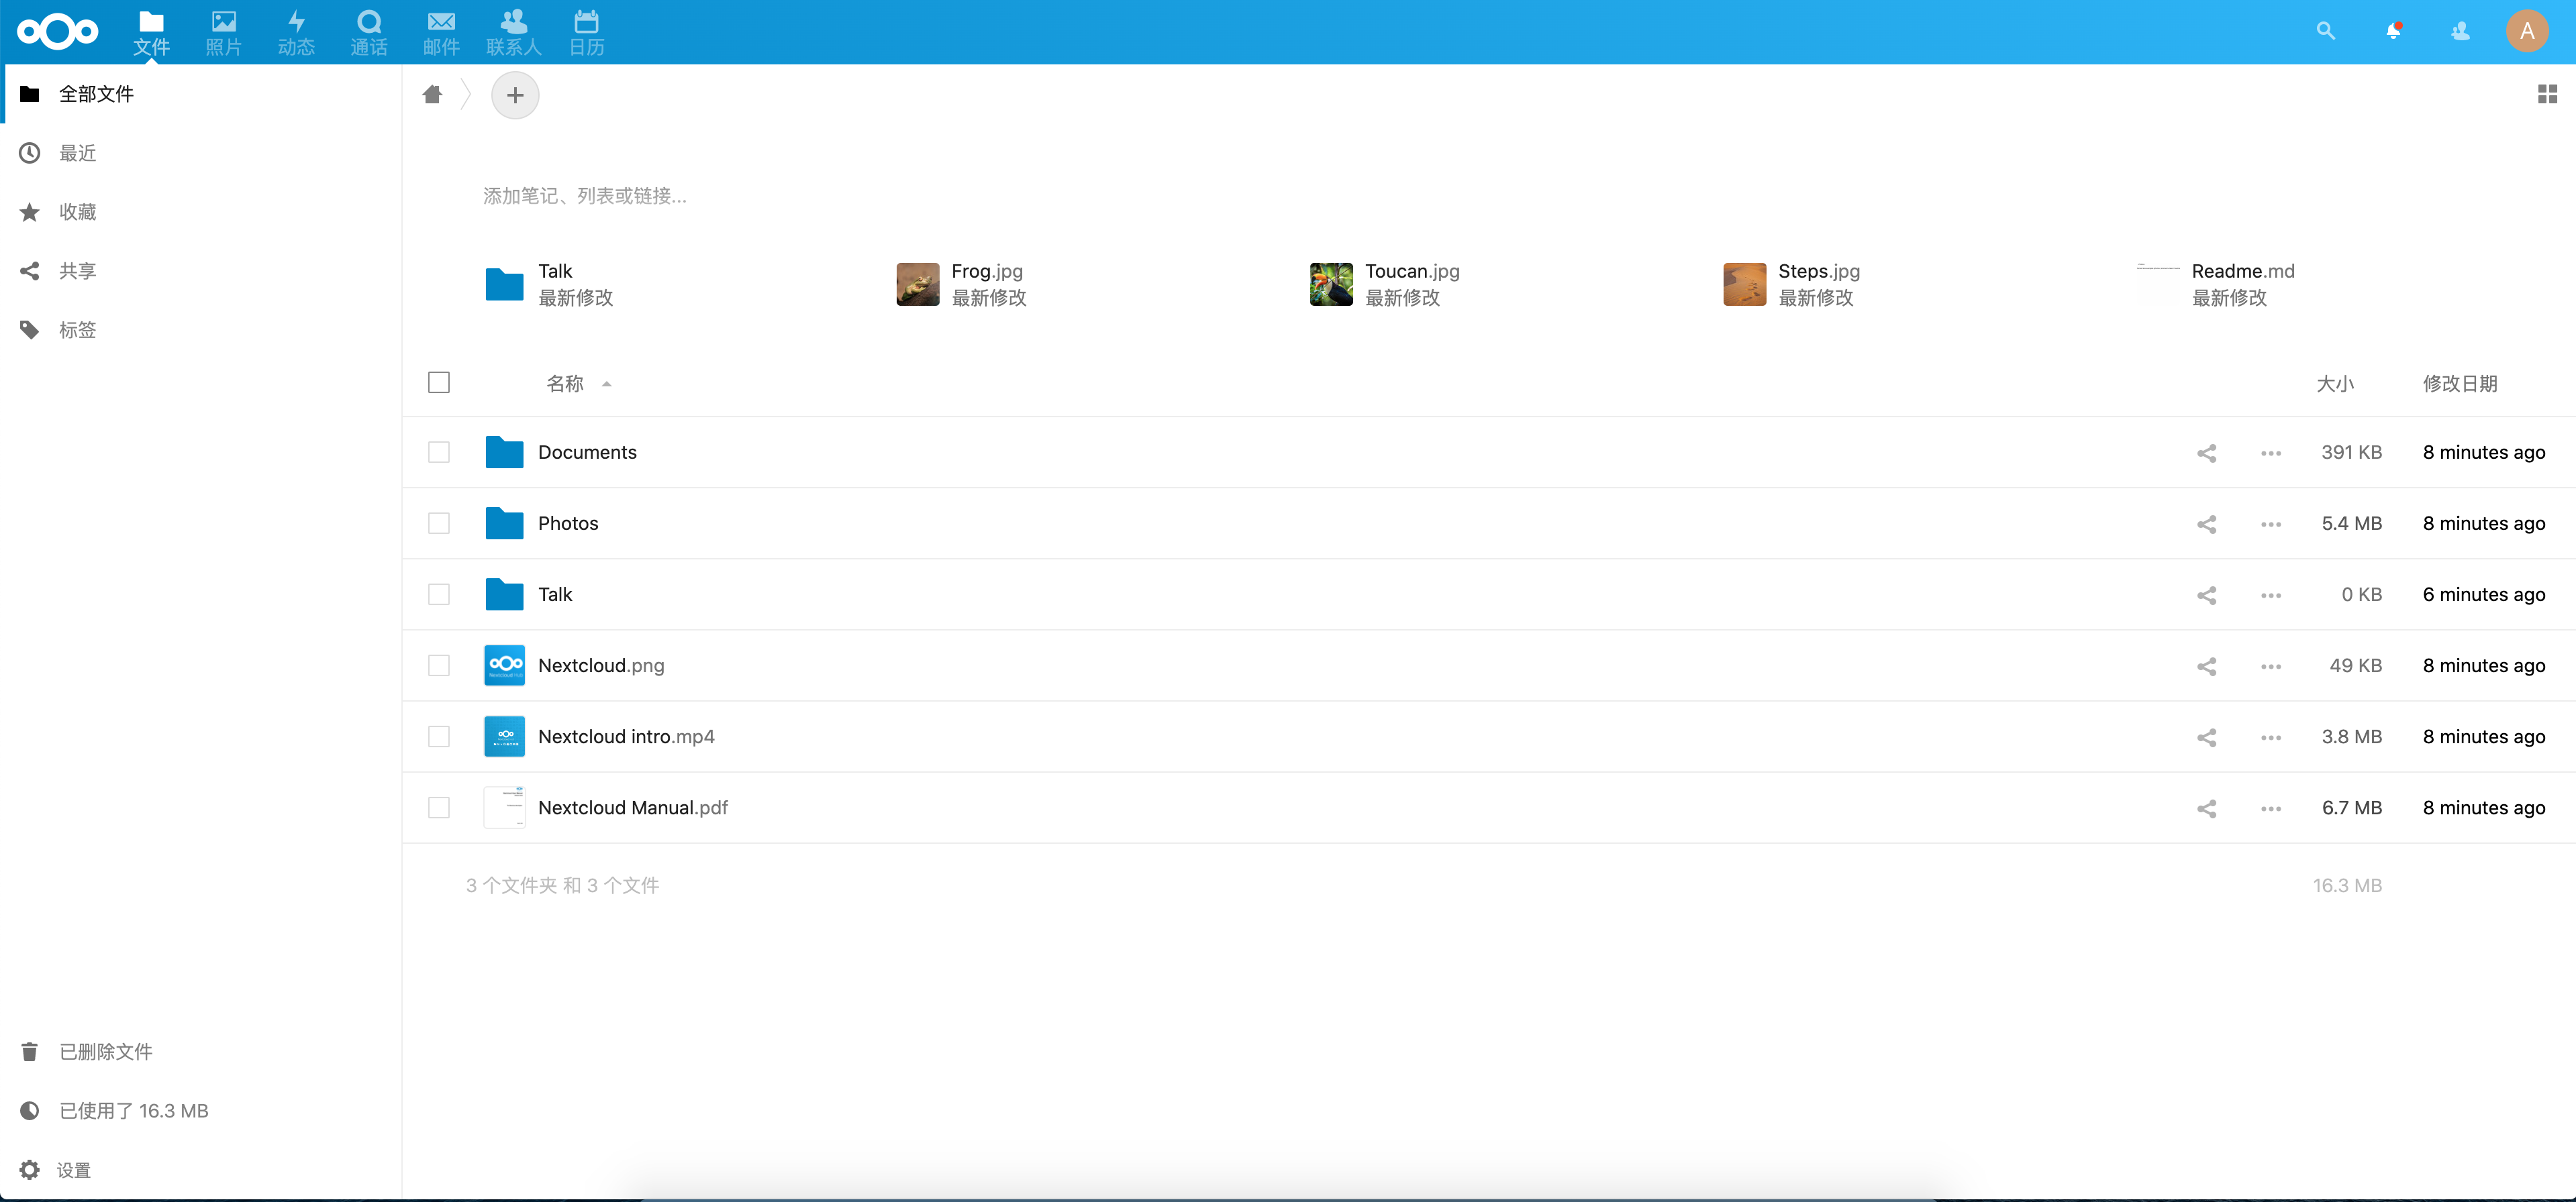Open more actions for Nextcloud.png
Viewport: 2576px width, 1202px height.
click(x=2270, y=665)
